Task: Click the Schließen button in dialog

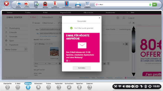Action: (x=82, y=68)
